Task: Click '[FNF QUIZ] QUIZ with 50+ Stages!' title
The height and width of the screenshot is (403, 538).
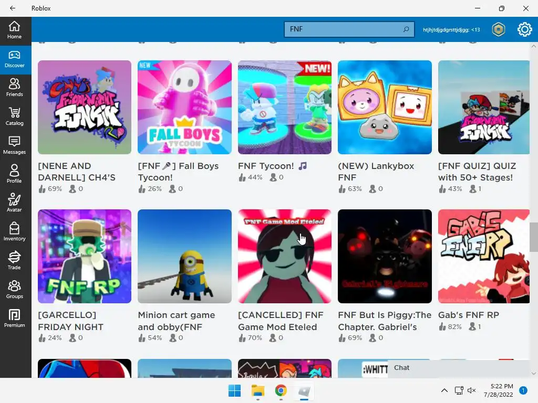Action: (x=477, y=172)
